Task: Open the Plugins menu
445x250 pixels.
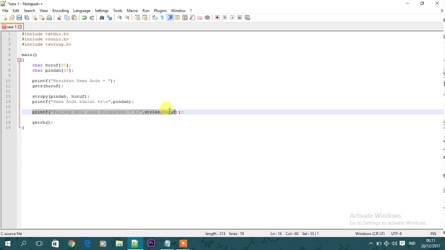Action: point(160,11)
